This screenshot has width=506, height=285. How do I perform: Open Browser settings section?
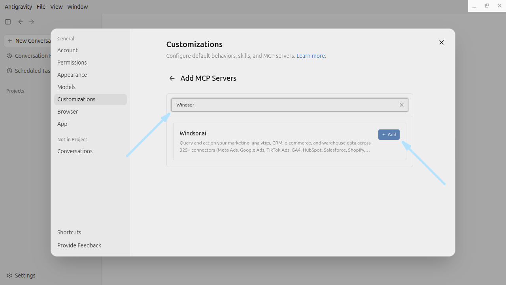[x=91, y=112]
